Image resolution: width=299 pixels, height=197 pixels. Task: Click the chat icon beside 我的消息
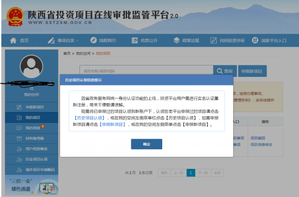tap(19, 128)
